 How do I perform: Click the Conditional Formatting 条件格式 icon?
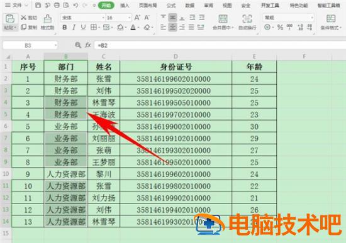[x=331, y=19]
